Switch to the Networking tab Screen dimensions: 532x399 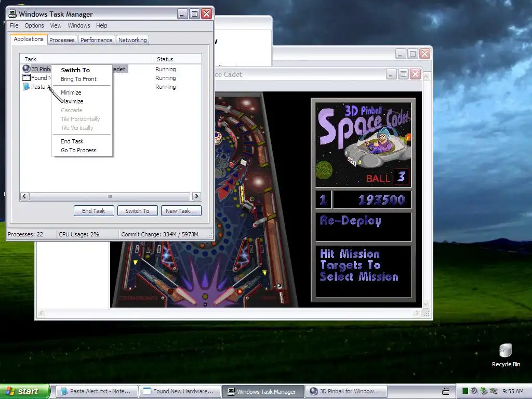click(x=132, y=39)
